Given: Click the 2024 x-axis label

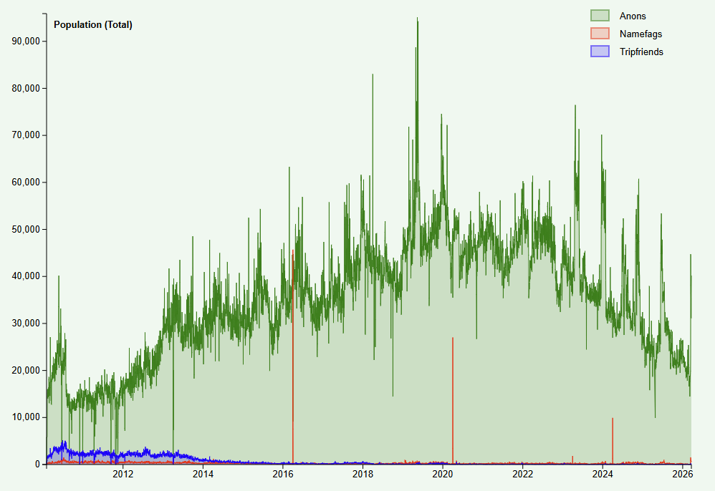Looking at the screenshot, I should point(603,474).
